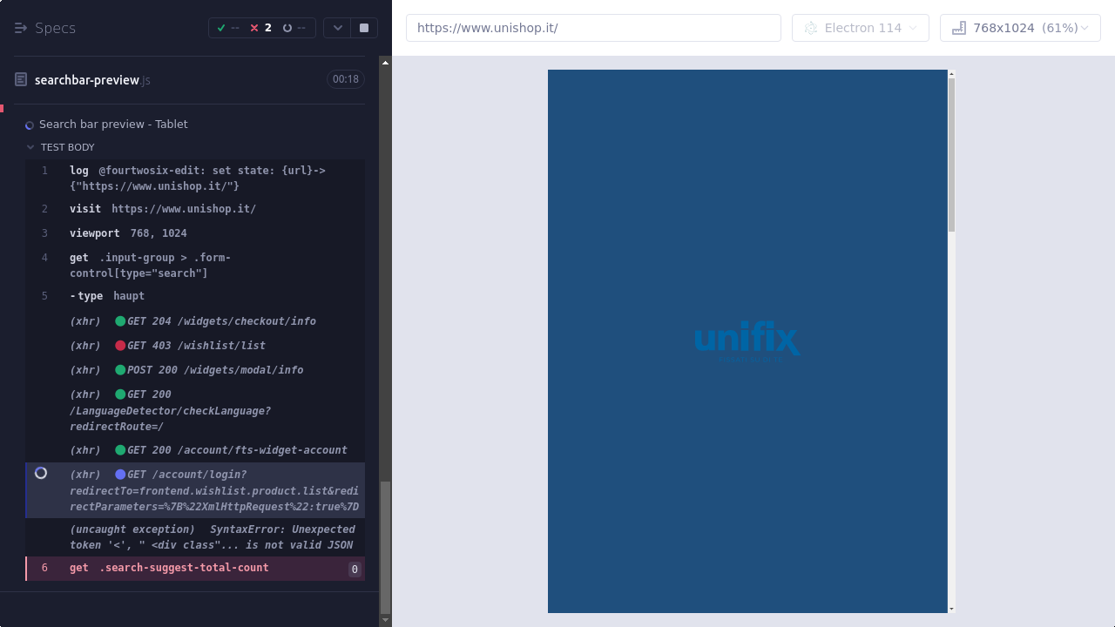The width and height of the screenshot is (1115, 627).
Task: Click the unifix logo in the preview
Action: (x=747, y=340)
